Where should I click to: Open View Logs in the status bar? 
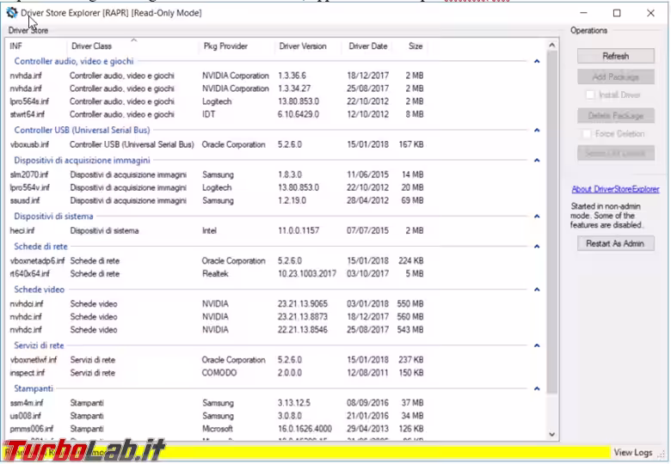(632, 452)
